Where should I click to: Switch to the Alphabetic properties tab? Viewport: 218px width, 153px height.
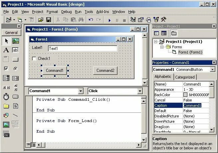[163, 76]
